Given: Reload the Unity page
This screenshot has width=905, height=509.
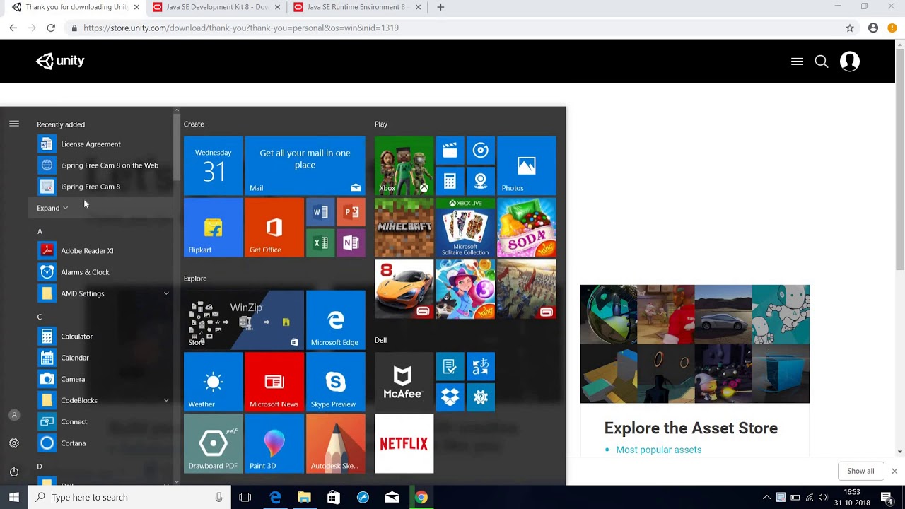Looking at the screenshot, I should click(x=51, y=28).
